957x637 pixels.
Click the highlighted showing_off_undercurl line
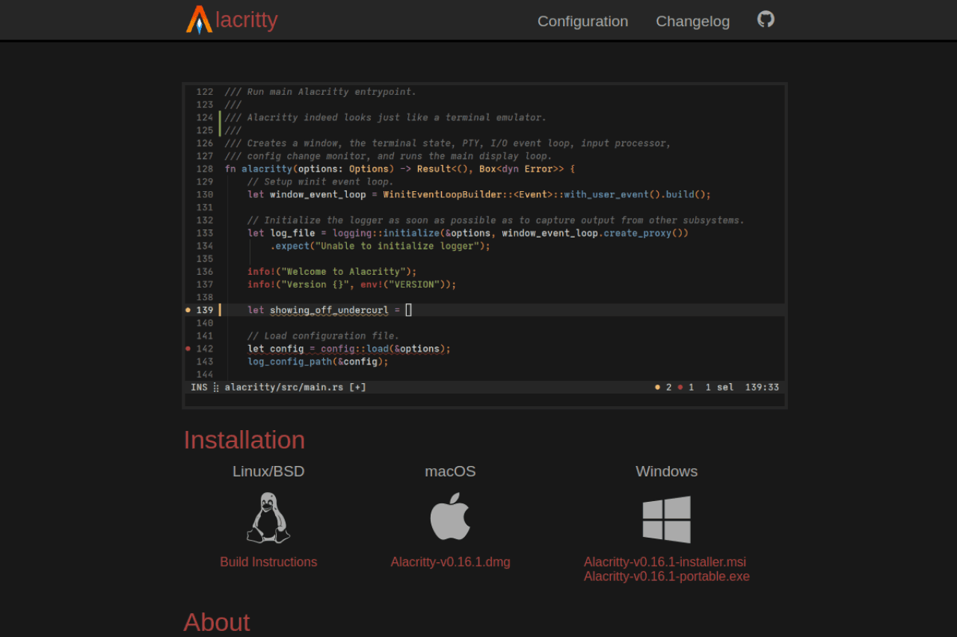point(329,309)
